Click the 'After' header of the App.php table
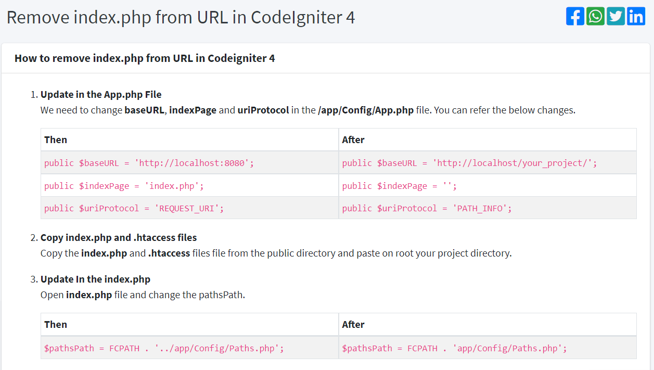Screen dimensions: 654x370 pyautogui.click(x=488, y=139)
